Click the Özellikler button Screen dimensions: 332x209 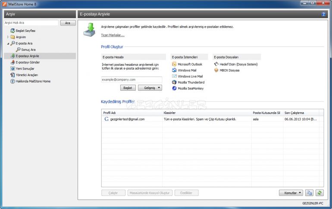click(x=187, y=193)
